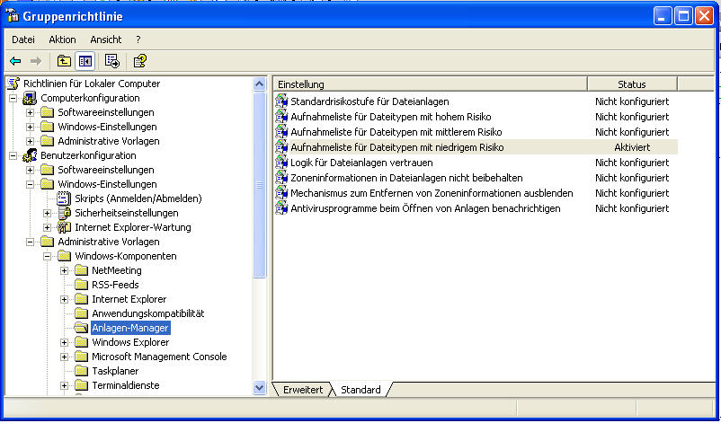Click the Benutzerkonfiguration user icon
Image resolution: width=721 pixels, height=423 pixels.
coord(30,155)
